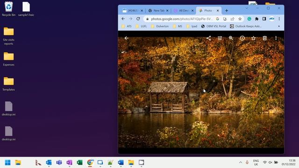Click the microphone tray icon
The image size is (299, 168).
click(247, 162)
